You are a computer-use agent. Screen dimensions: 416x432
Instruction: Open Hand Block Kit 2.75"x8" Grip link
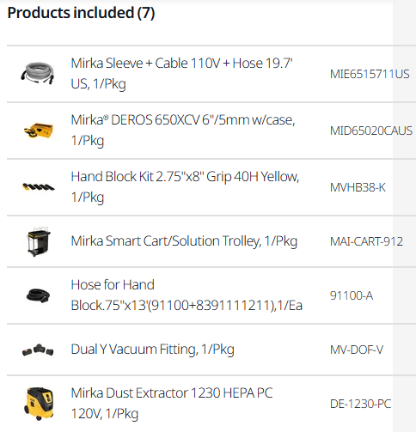pos(185,186)
